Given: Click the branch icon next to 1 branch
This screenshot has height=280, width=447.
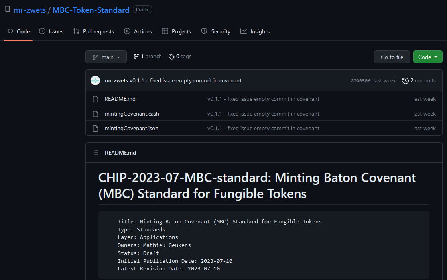Looking at the screenshot, I should click(x=136, y=57).
